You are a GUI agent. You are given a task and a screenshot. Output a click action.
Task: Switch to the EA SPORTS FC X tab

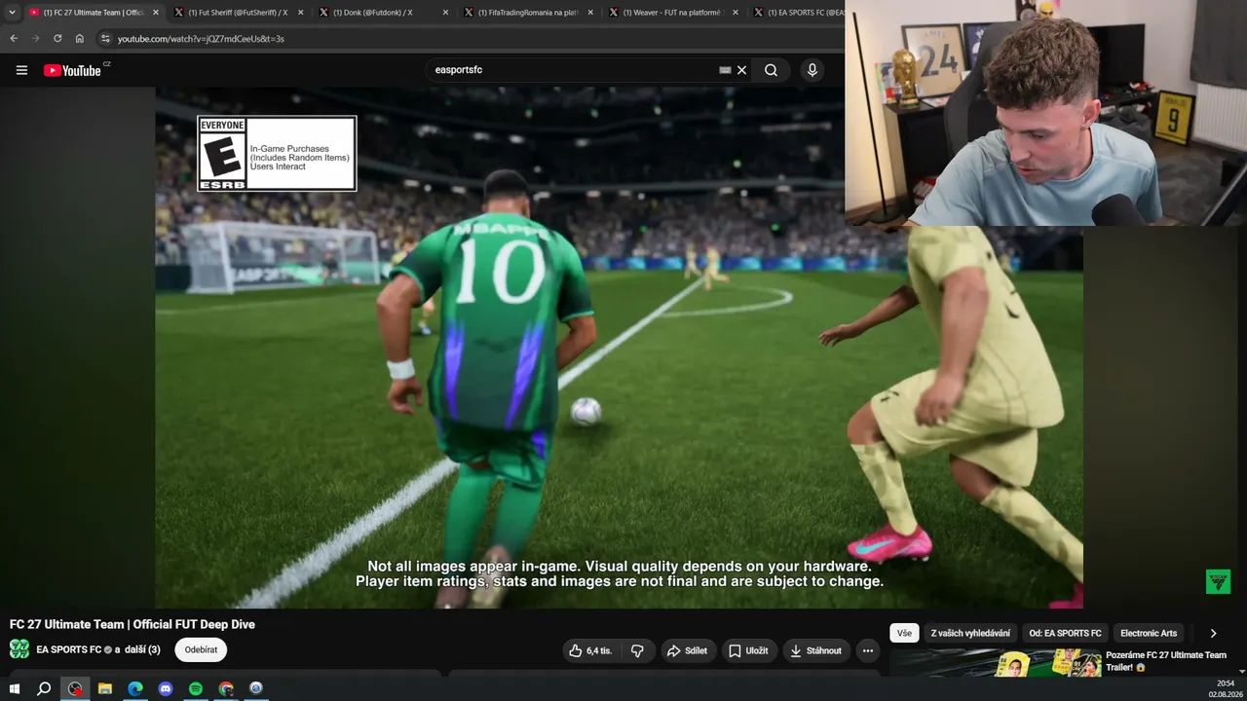point(797,13)
